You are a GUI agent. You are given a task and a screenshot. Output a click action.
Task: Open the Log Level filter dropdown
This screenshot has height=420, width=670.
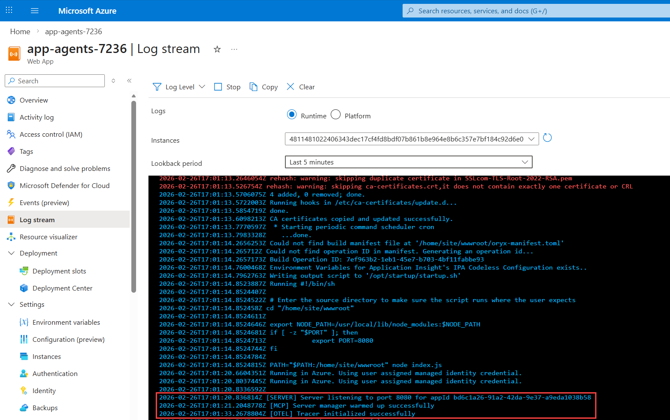(x=179, y=87)
